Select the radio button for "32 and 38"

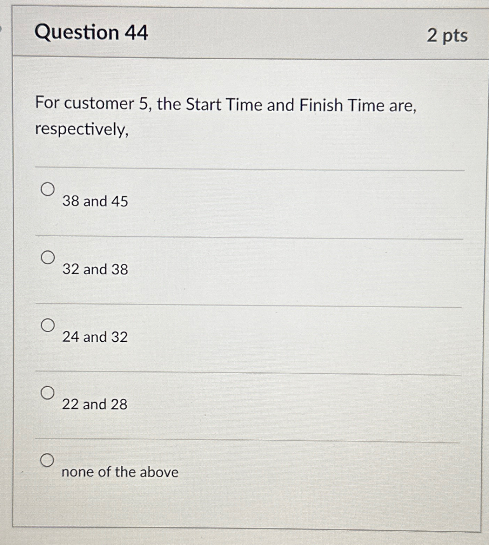[48, 257]
